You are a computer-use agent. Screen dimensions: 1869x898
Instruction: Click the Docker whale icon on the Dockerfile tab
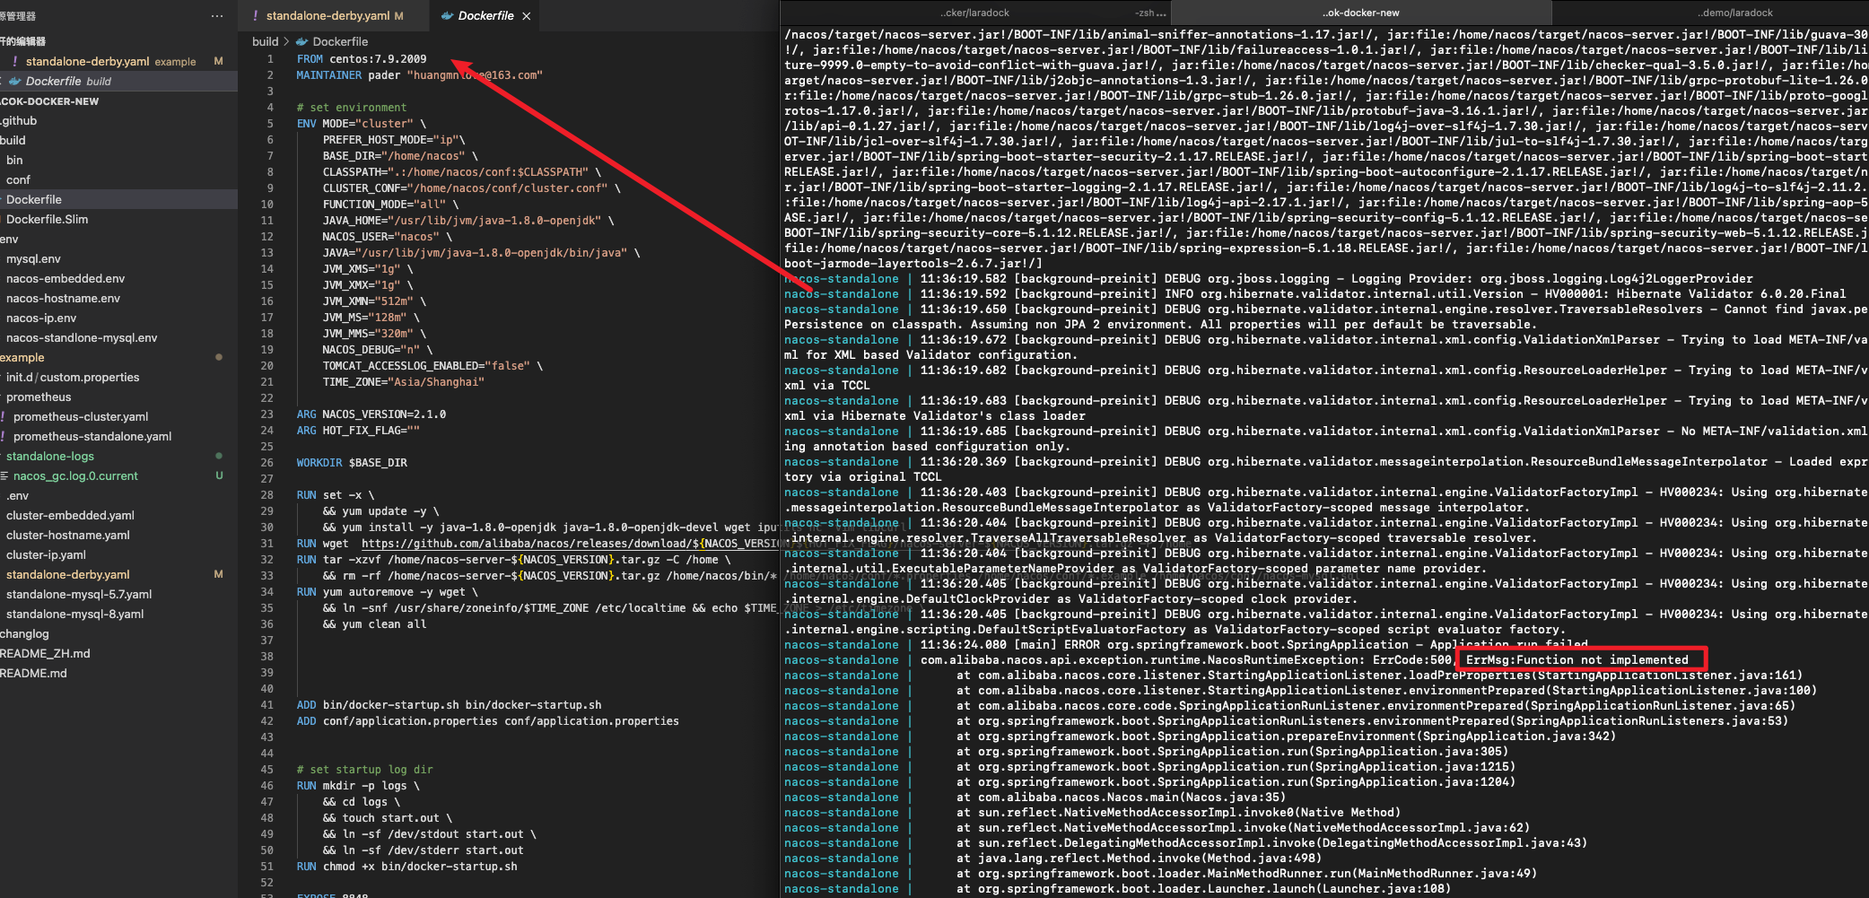pos(446,15)
